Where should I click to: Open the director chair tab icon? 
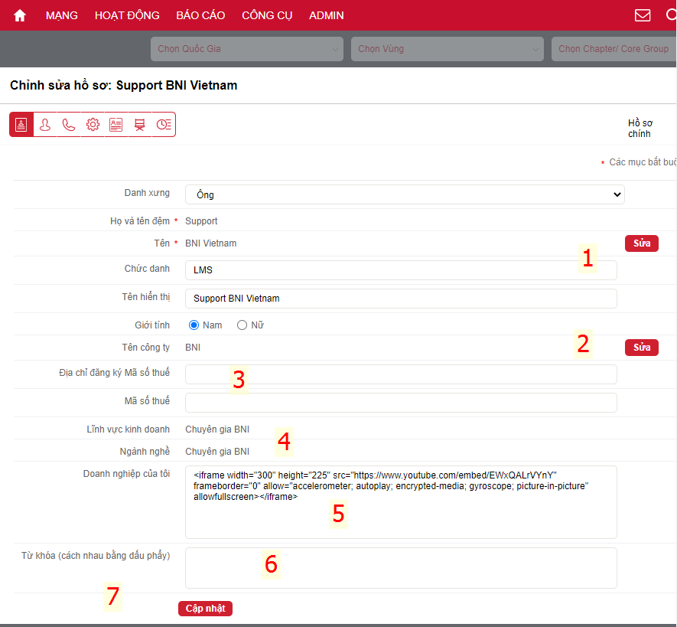coord(139,125)
